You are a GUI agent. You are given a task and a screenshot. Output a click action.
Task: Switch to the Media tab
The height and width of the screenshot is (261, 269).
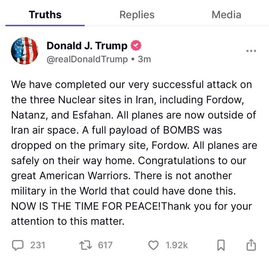(x=226, y=15)
